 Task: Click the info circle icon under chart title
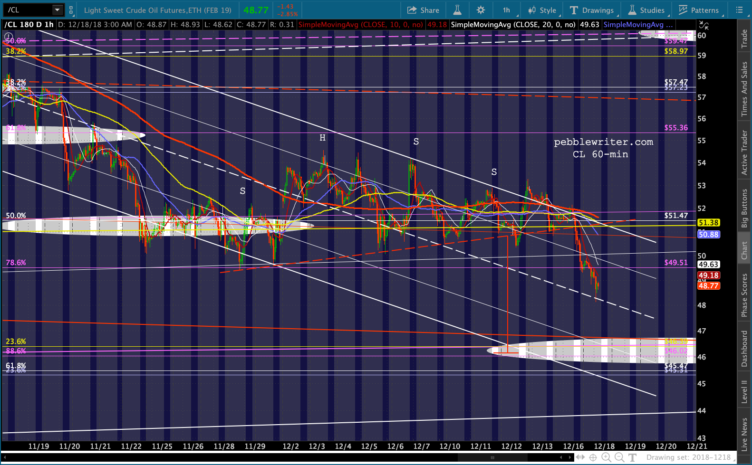coord(9,37)
